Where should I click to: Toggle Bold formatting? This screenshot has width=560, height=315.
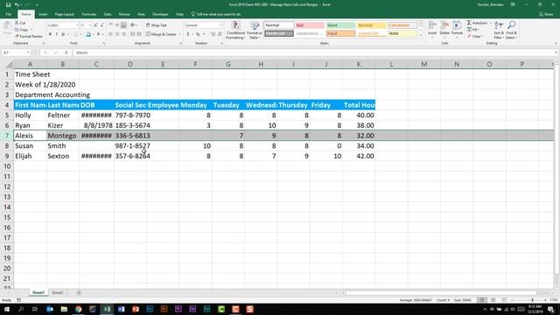[50, 34]
